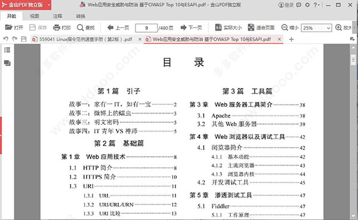The width and height of the screenshot is (358, 220).
Task: Switch to the 转换 tab
Action: (81, 16)
